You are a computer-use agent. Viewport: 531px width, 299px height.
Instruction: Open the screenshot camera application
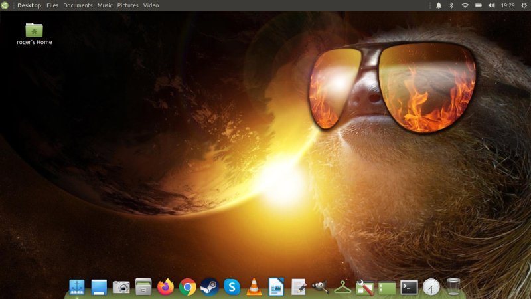point(121,287)
